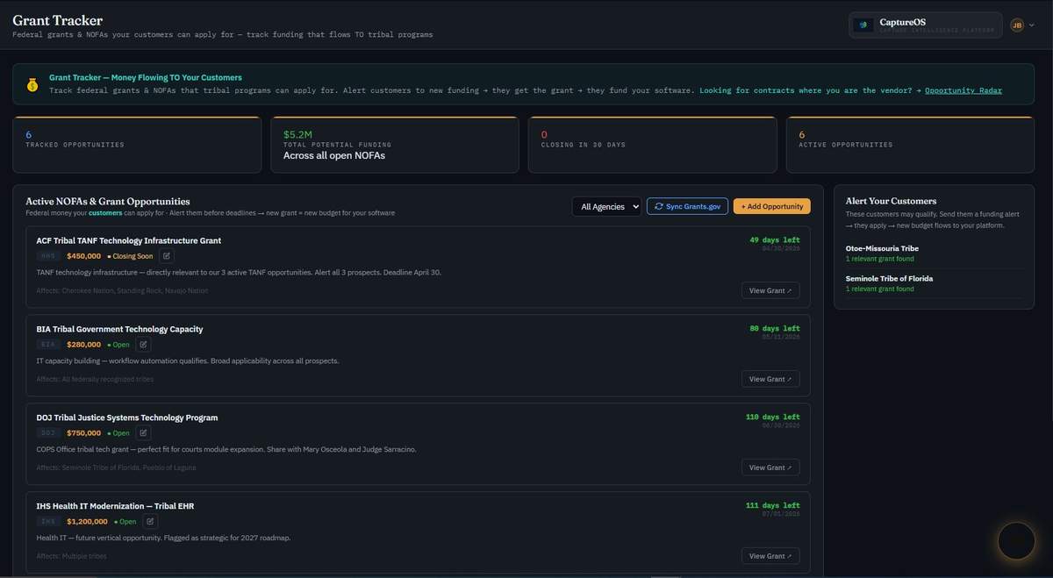Open the All Agencies dropdown
Screen dimensions: 1053x578
(605, 205)
